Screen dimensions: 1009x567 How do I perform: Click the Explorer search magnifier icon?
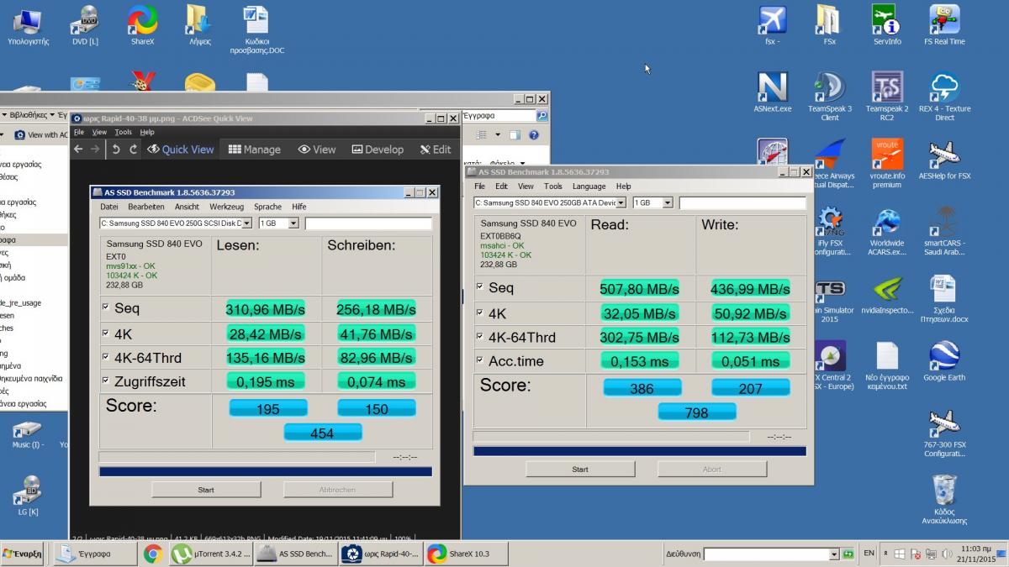541,116
